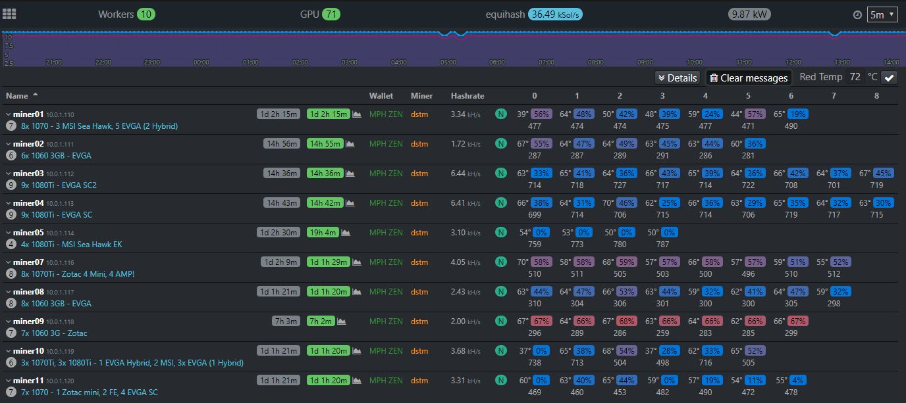
Task: Edit the Red Temp value field
Action: point(855,78)
